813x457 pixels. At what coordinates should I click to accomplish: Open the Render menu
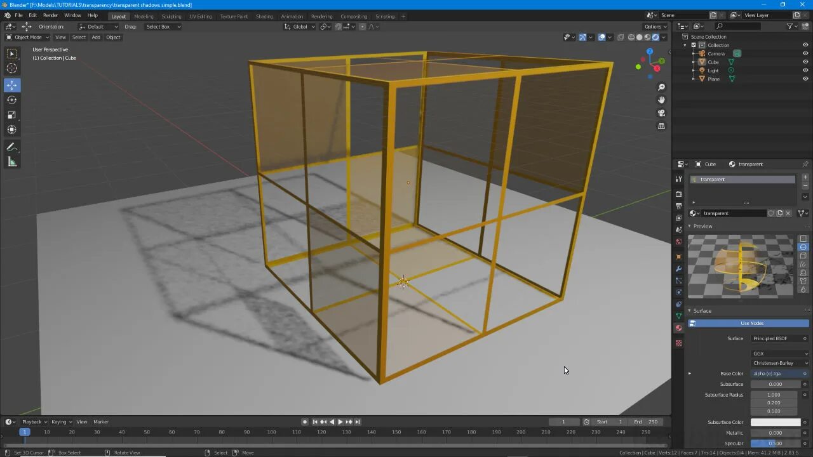coord(50,15)
